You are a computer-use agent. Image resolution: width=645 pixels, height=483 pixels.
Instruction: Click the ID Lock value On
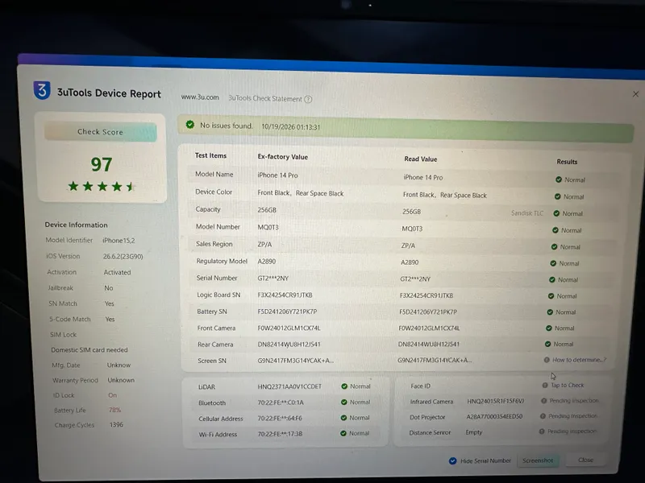click(113, 395)
